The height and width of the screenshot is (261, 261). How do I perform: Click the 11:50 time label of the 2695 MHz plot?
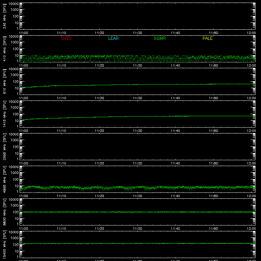pyautogui.click(x=213, y=163)
